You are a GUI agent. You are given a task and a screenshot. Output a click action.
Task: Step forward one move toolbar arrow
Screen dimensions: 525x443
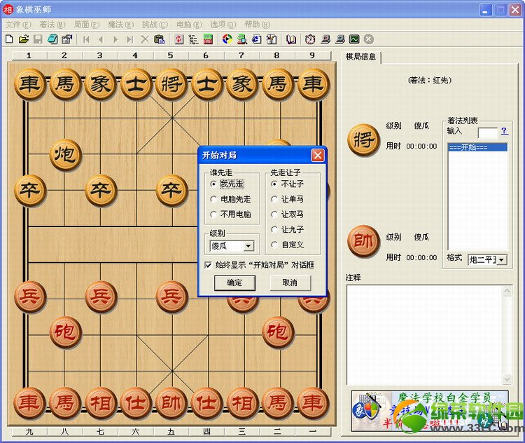(115, 39)
